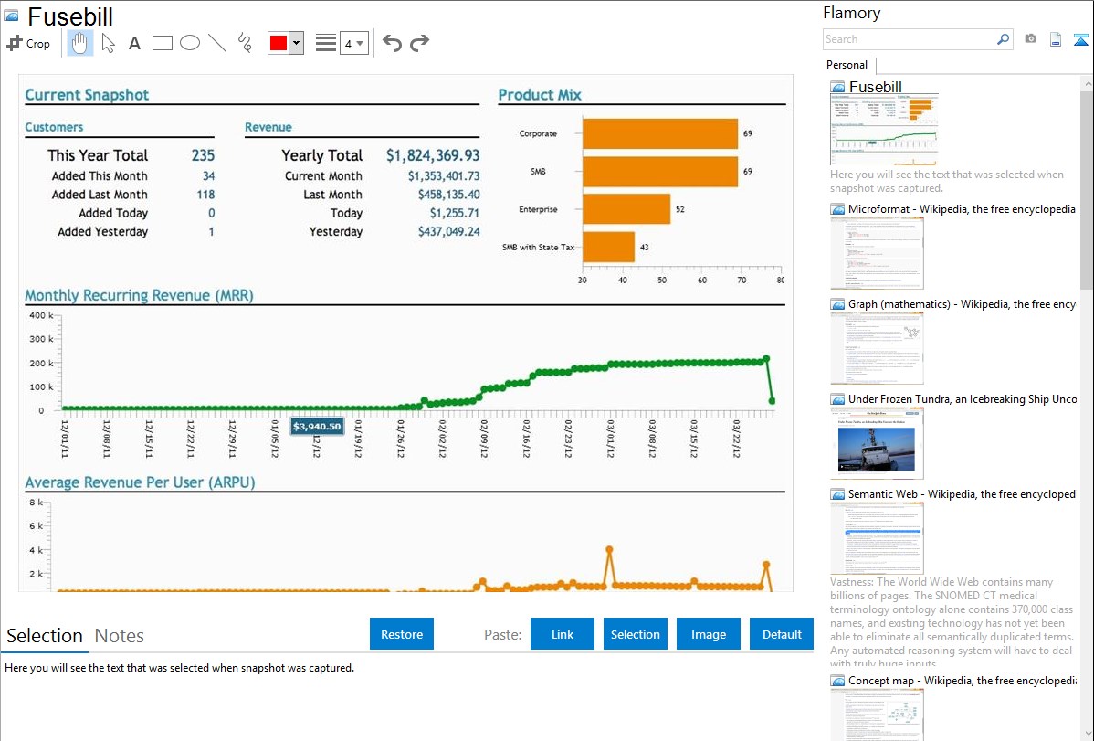
Task: Click the 'Vastness: The World Wide Web' description text
Action: [952, 623]
